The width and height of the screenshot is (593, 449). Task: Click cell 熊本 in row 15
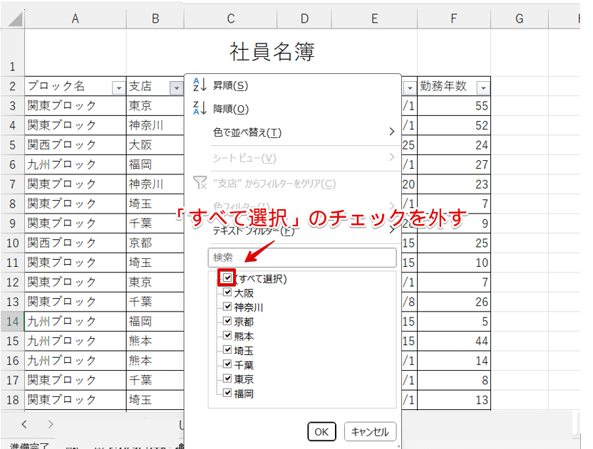click(x=155, y=341)
